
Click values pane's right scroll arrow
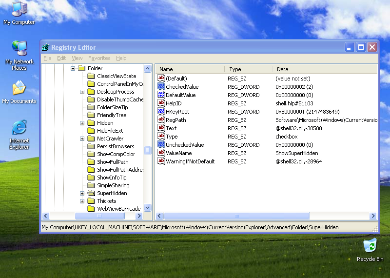(373, 216)
